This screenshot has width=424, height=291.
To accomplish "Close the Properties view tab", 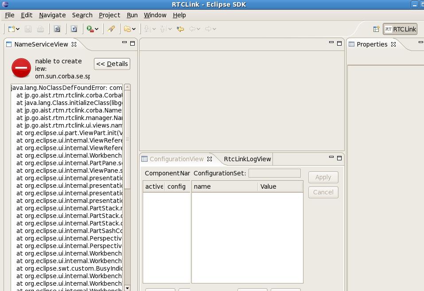I will point(393,44).
